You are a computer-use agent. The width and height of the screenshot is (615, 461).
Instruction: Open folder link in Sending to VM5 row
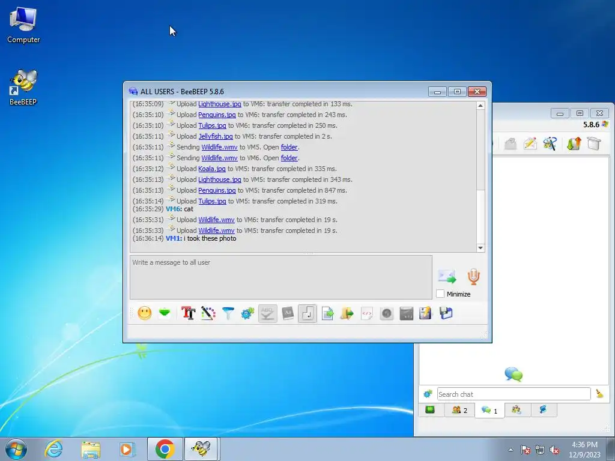coord(289,148)
